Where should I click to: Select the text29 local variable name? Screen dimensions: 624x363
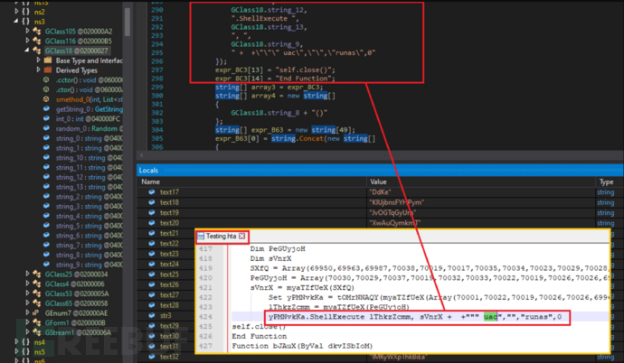(x=169, y=326)
